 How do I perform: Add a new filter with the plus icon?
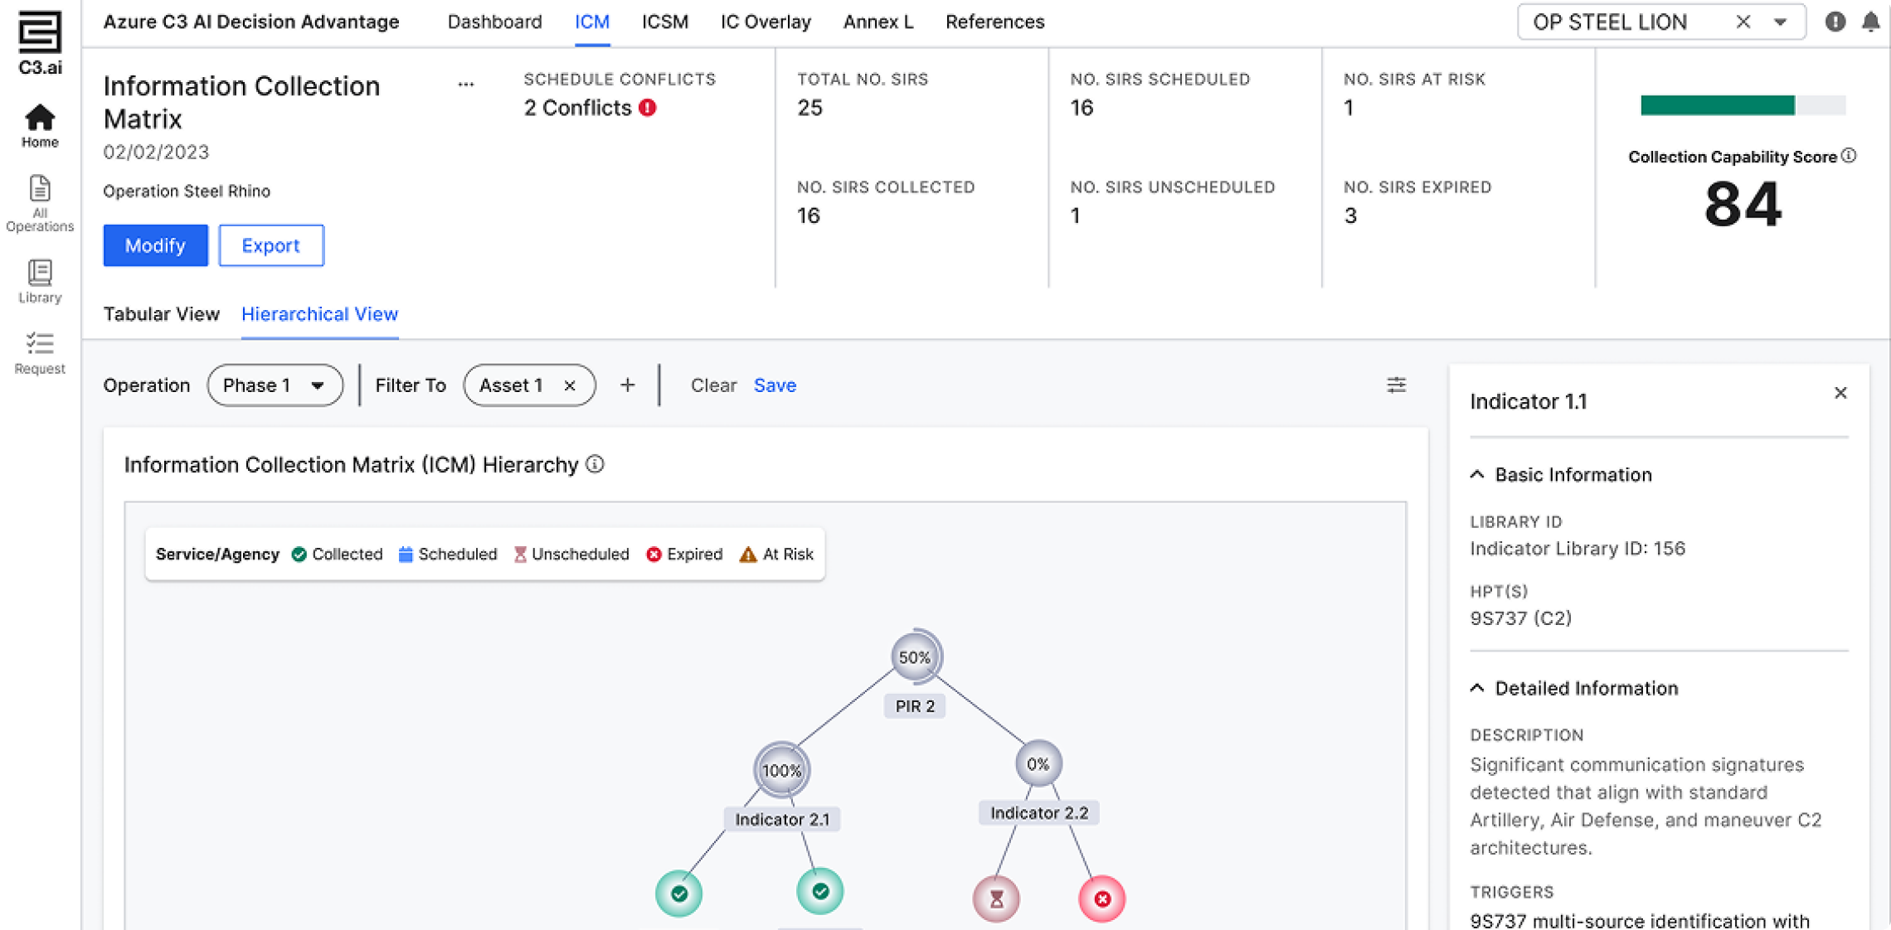pos(628,385)
